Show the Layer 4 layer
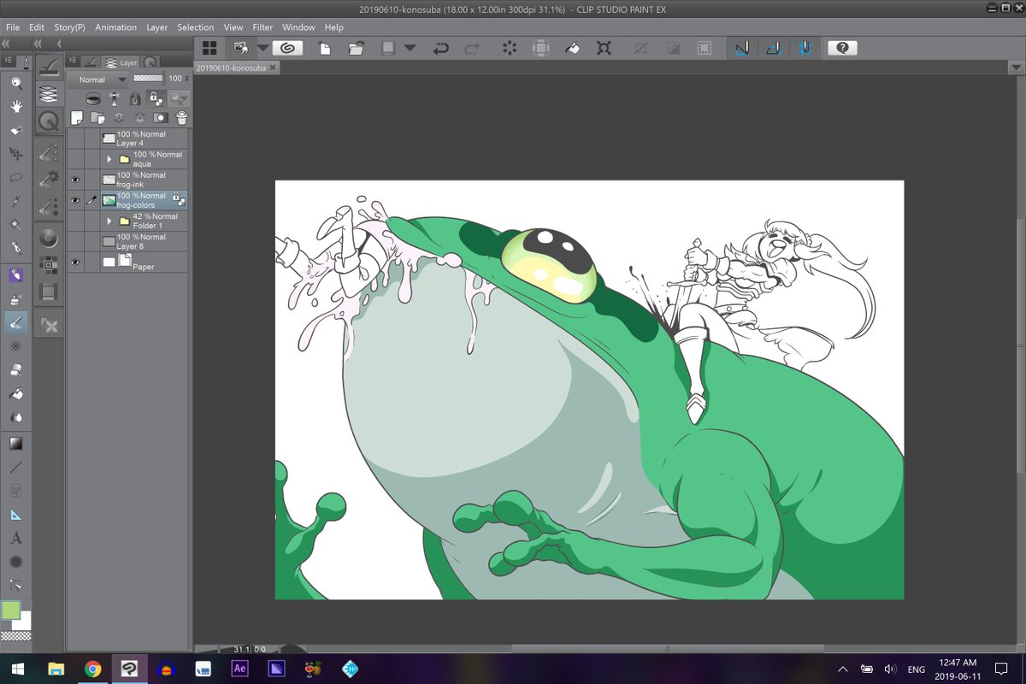The height and width of the screenshot is (684, 1026). click(x=75, y=139)
